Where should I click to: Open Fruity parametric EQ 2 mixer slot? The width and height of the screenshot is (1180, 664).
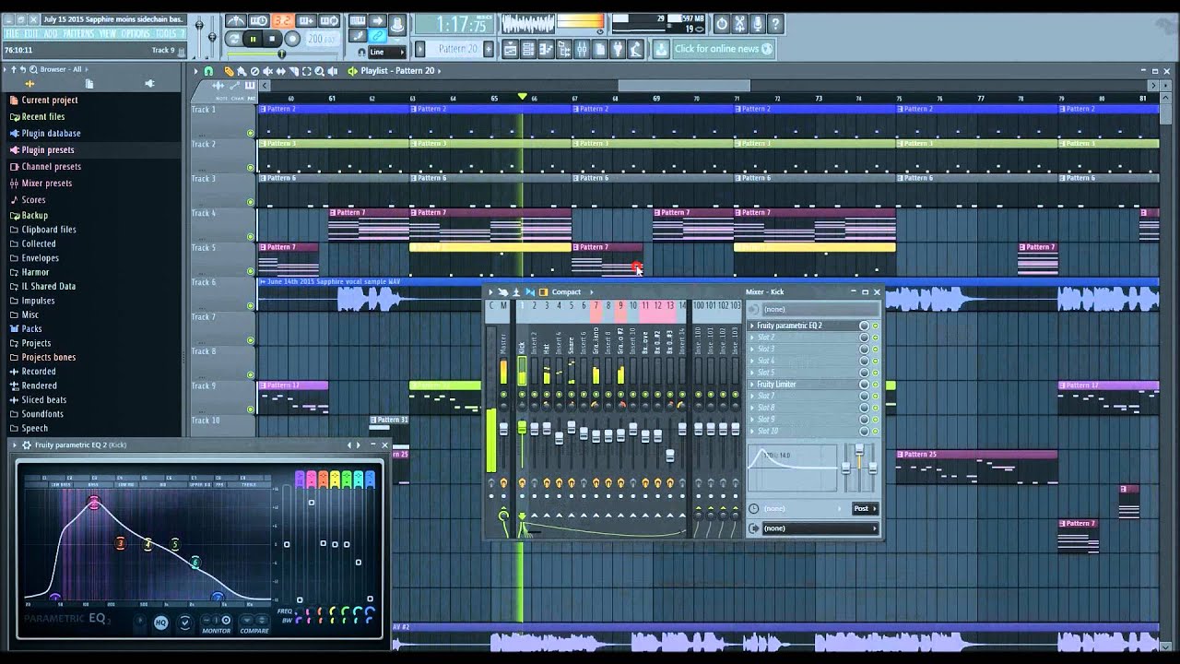[x=803, y=326]
